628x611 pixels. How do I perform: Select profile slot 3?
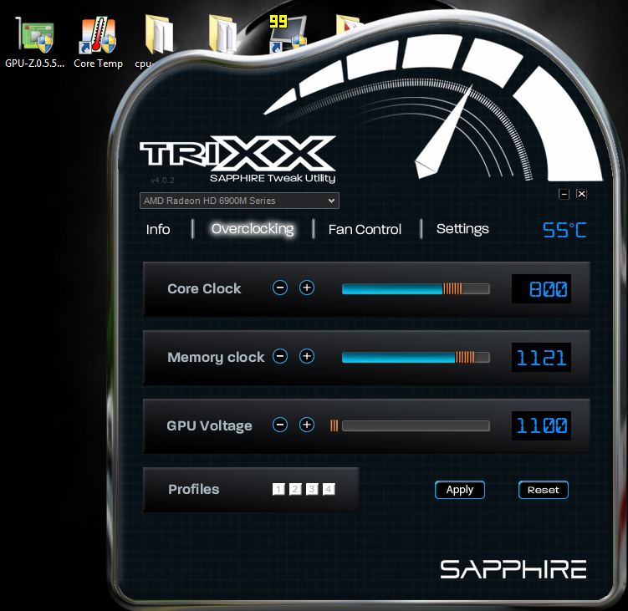[312, 489]
